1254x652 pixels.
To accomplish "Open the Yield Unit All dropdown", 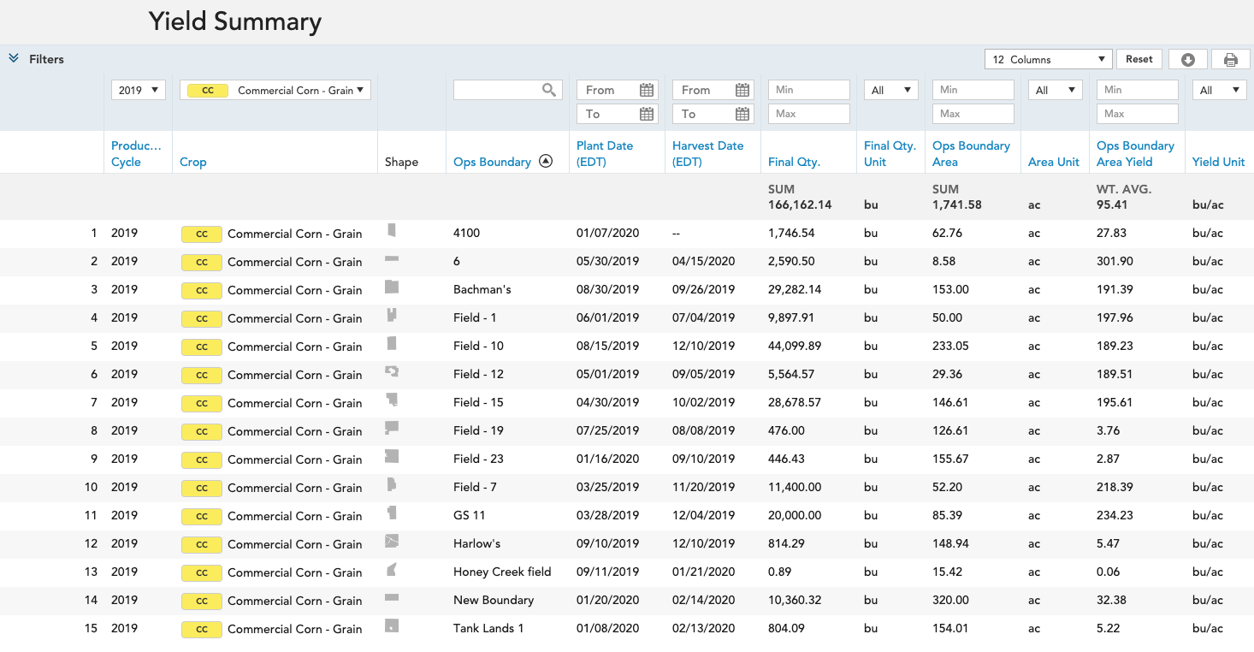I will pyautogui.click(x=1220, y=90).
